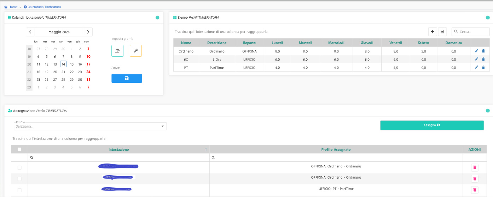Save calendar with the floppy disk button
Screen dimensions: 493x197
[x=127, y=78]
